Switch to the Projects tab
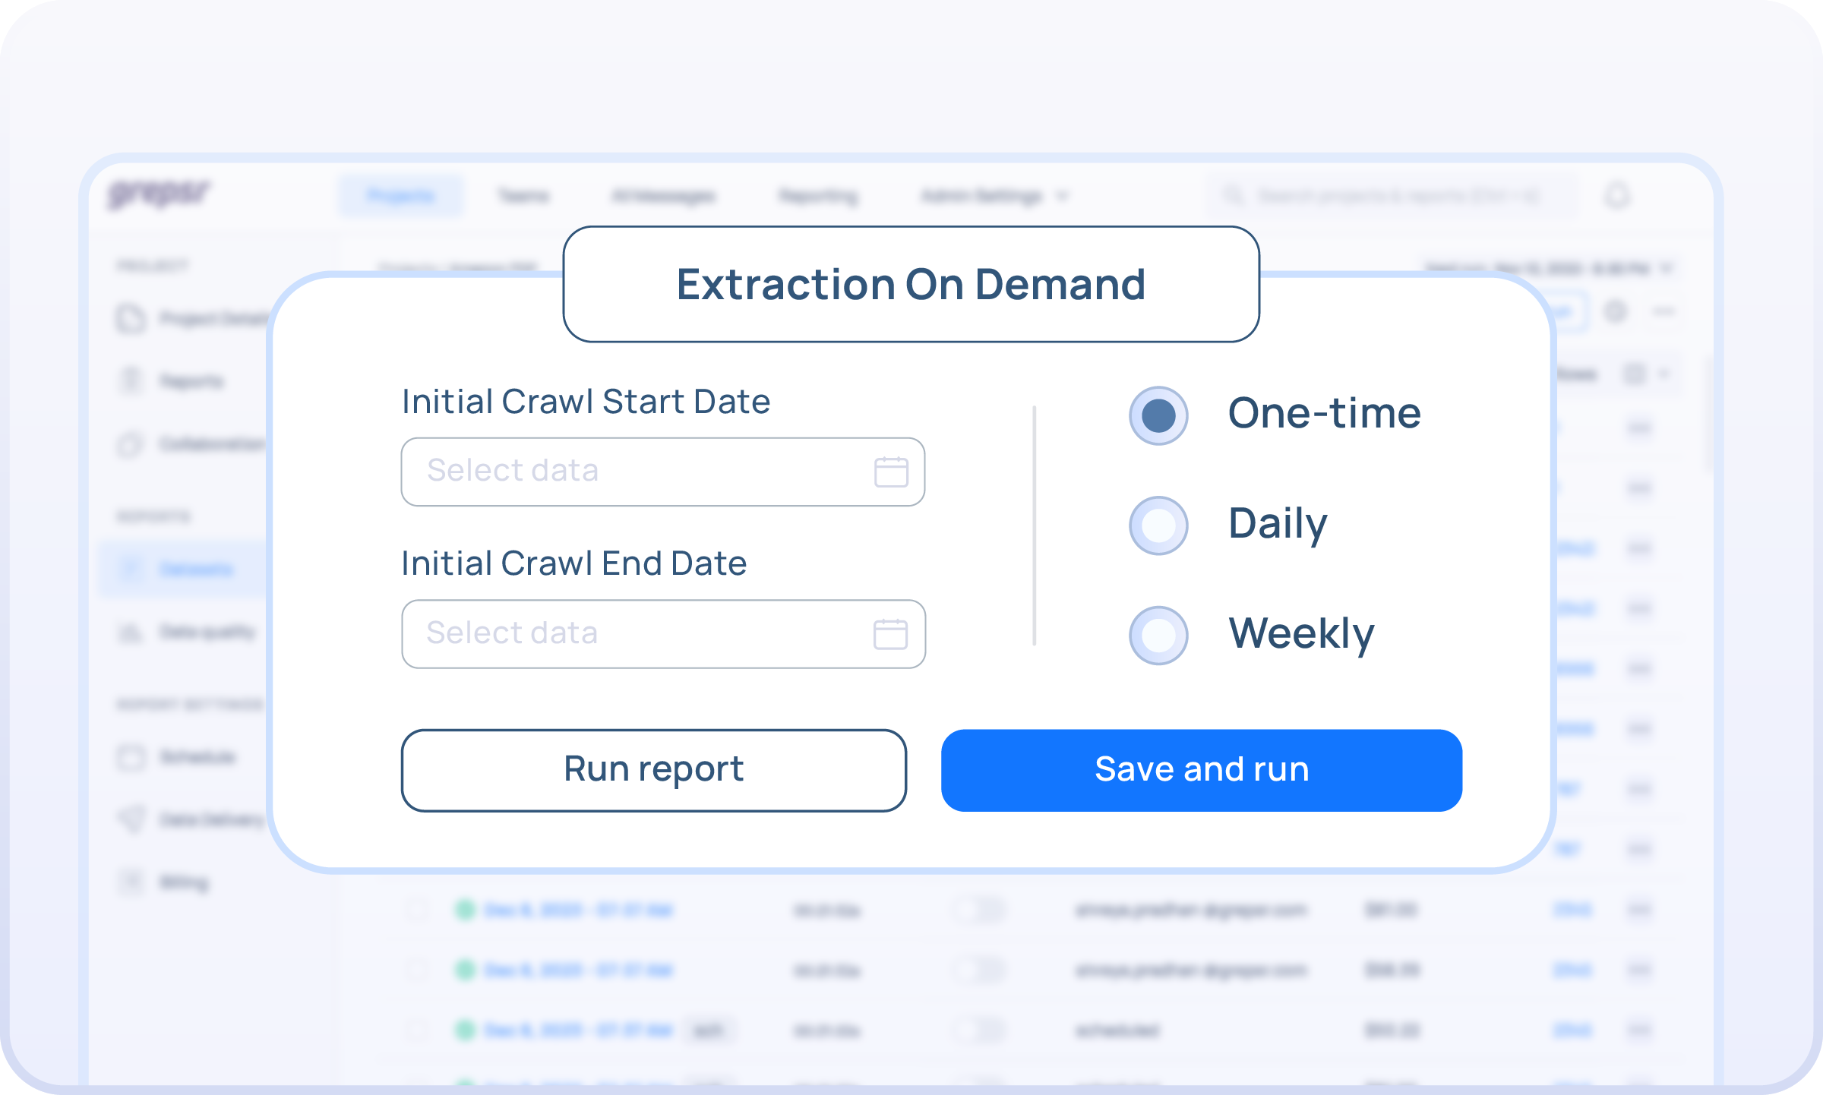 [x=400, y=196]
